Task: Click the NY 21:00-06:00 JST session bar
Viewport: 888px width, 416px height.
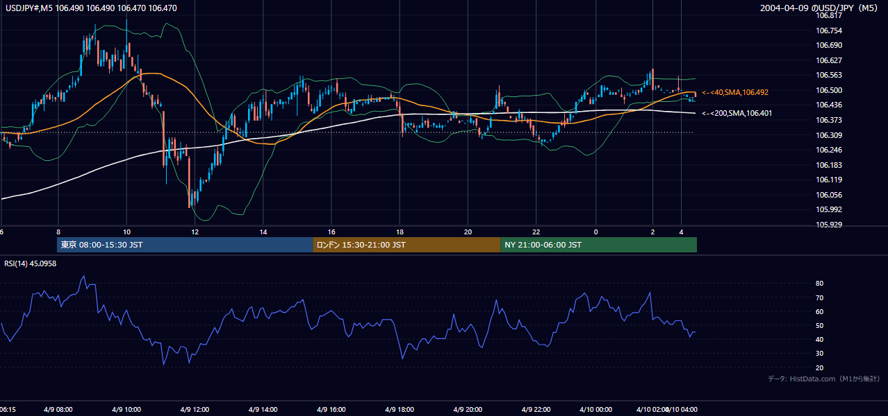Action: coord(598,245)
